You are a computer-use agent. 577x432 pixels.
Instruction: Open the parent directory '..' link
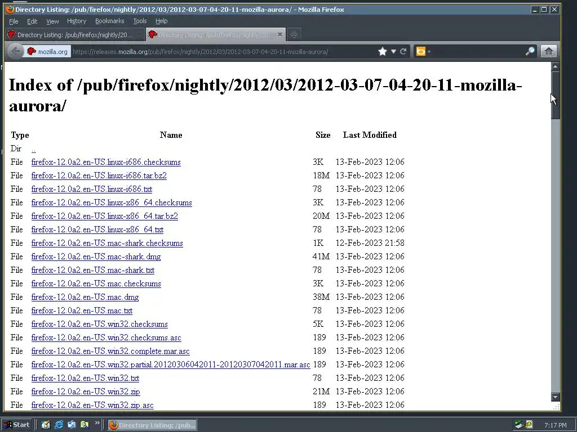pos(33,148)
